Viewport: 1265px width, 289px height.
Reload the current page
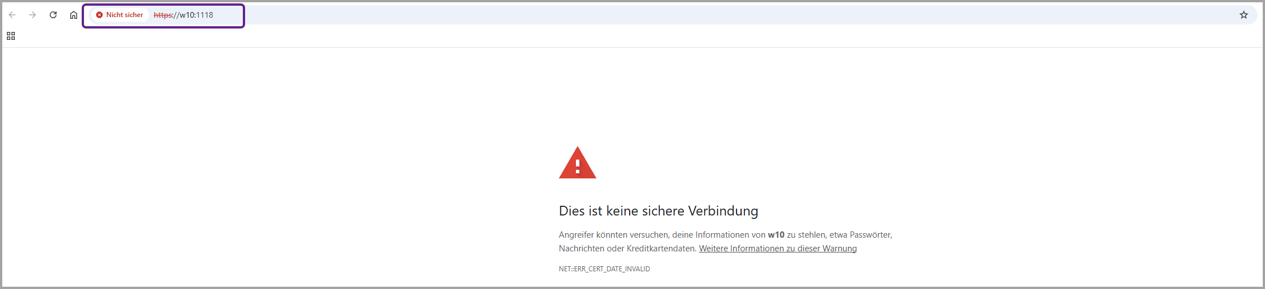point(53,15)
